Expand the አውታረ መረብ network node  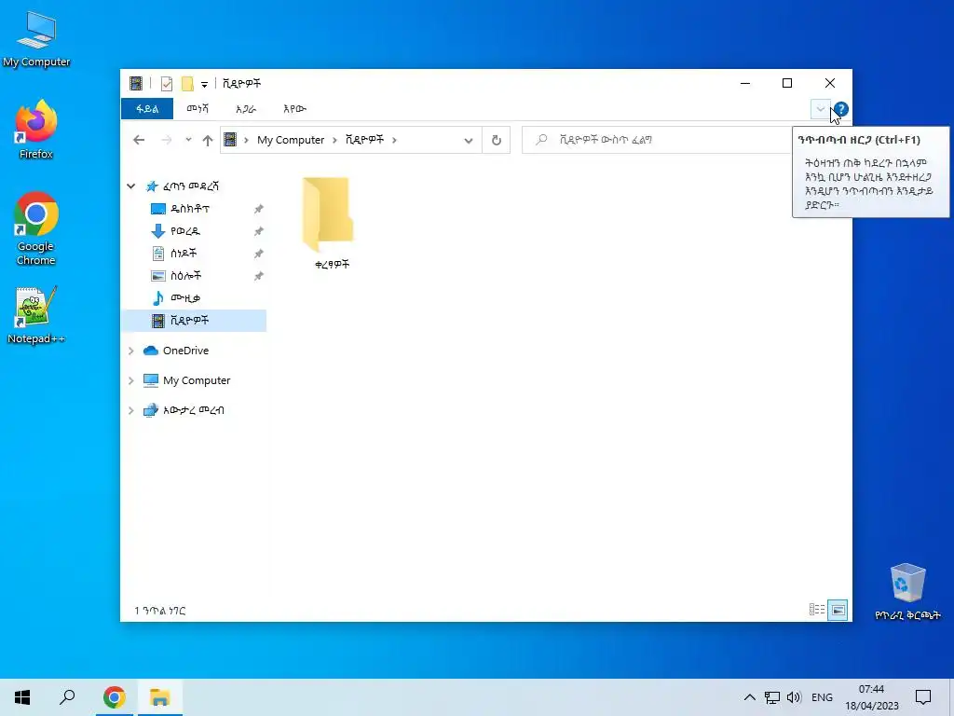[130, 410]
